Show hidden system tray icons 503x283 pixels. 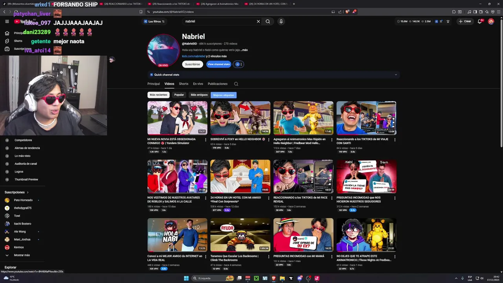tap(456, 278)
